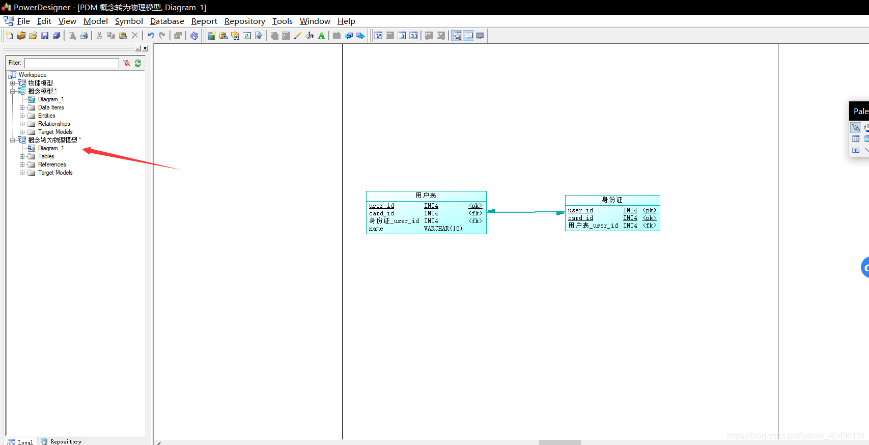
Task: Collapse the 概念模型 tree node
Action: [12, 91]
